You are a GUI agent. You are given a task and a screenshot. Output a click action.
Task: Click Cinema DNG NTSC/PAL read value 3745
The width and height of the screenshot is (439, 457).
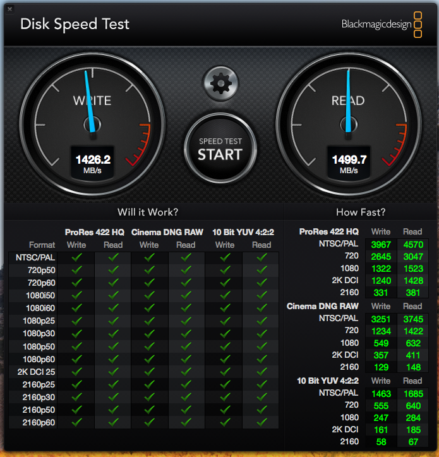pyautogui.click(x=413, y=319)
